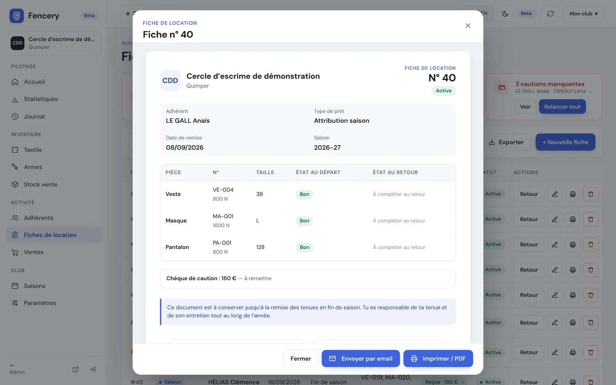Click the Bon badge for Pantalon
This screenshot has width=616, height=385.
pos(304,247)
